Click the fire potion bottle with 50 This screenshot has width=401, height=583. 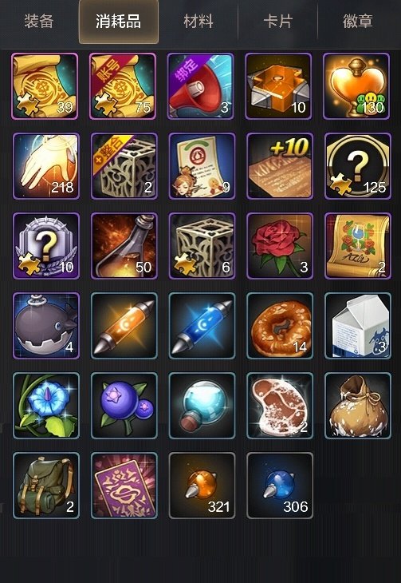(124, 246)
